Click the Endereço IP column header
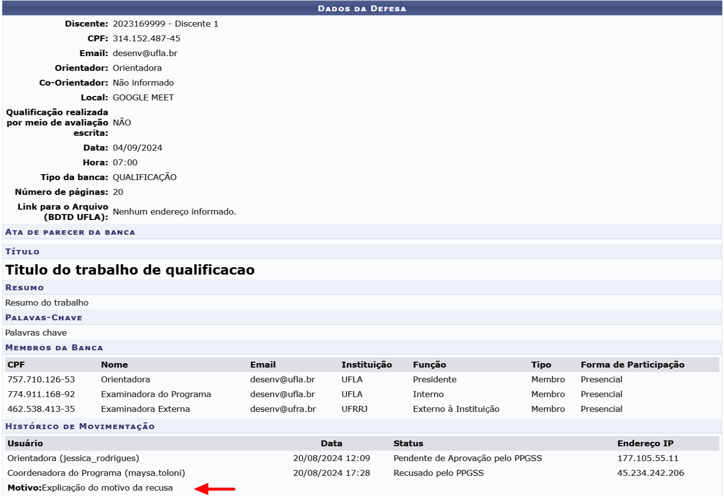Image resolution: width=724 pixels, height=496 pixels. point(645,443)
